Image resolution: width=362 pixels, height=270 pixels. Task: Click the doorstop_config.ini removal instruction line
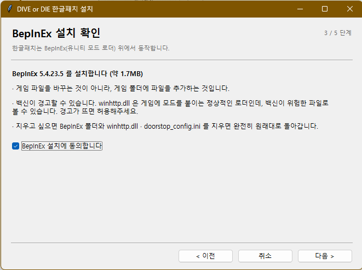pyautogui.click(x=165, y=126)
